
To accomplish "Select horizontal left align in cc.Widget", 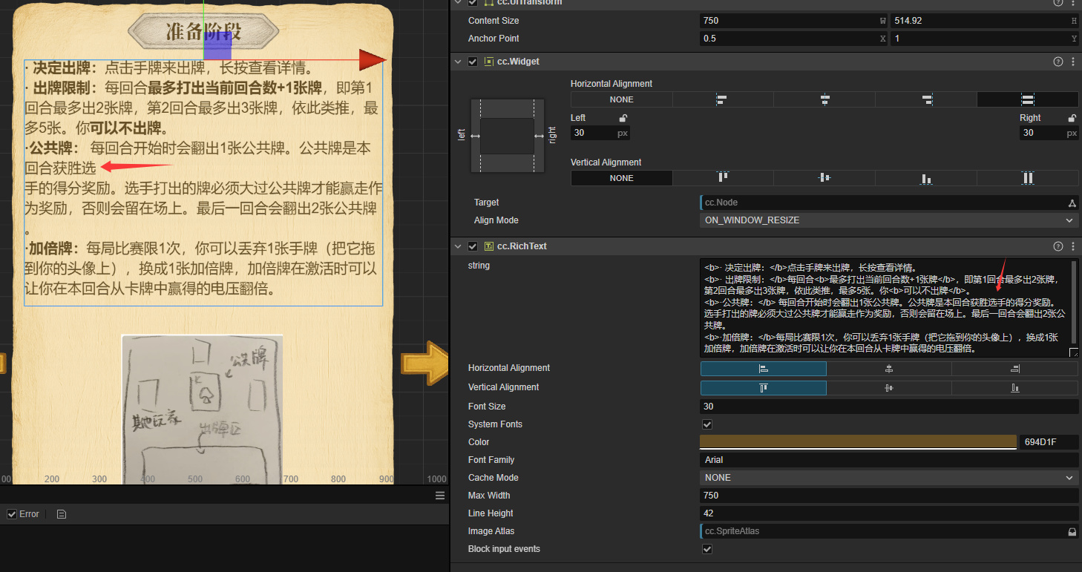I will (x=723, y=99).
